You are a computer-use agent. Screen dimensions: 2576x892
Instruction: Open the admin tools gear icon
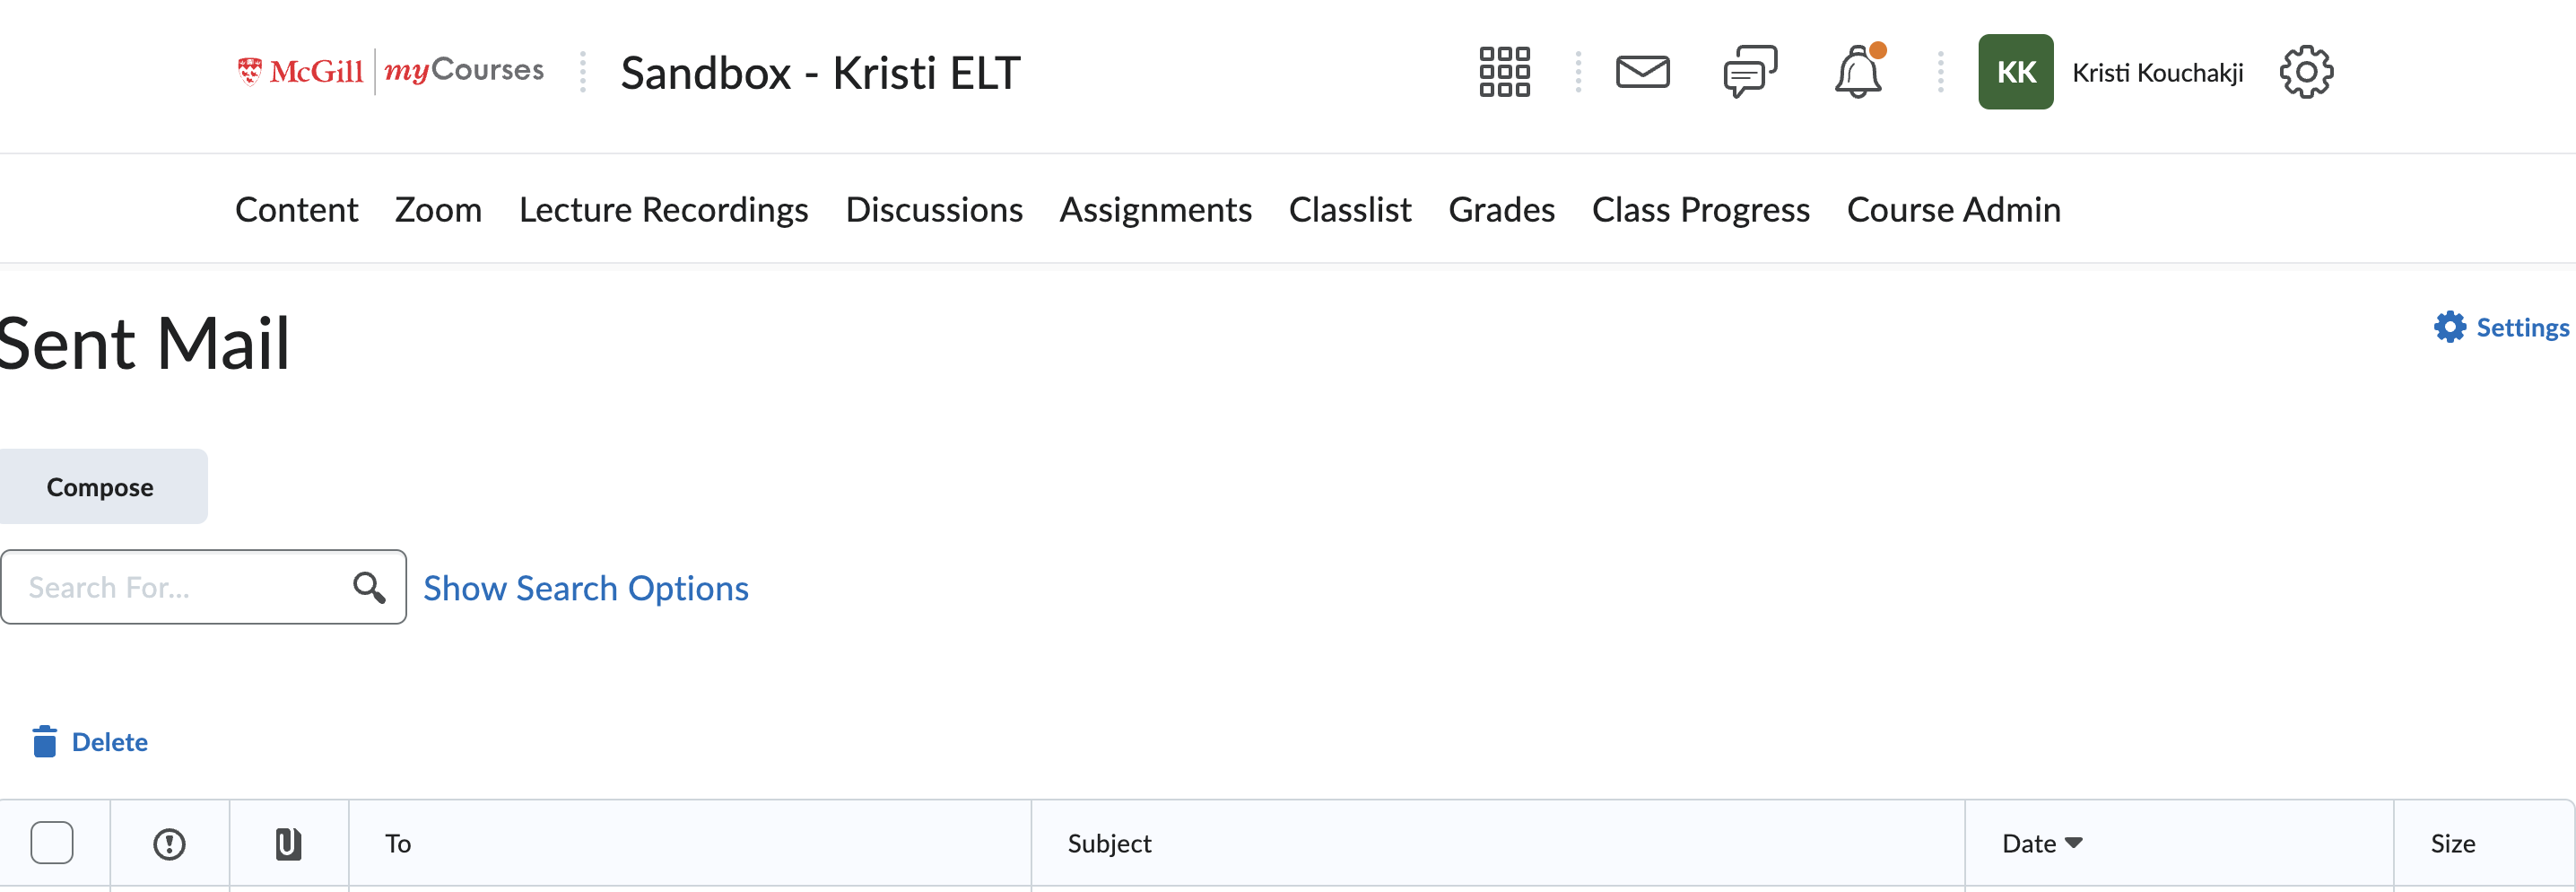coord(2306,72)
